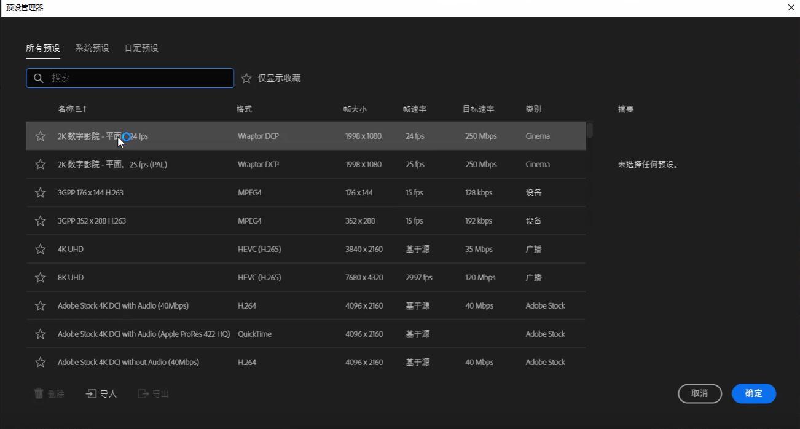
Task: Click the 导入 import icon
Action: tap(92, 393)
